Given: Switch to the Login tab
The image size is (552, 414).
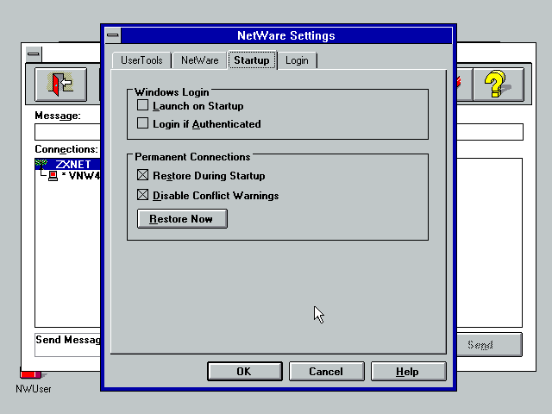Looking at the screenshot, I should 297,60.
